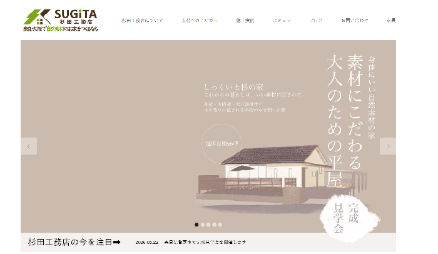Screen dimensions: 438x254
Task: Click the 素材にこだわる大人のための平屋 vertical headline
Action: pyautogui.click(x=345, y=121)
